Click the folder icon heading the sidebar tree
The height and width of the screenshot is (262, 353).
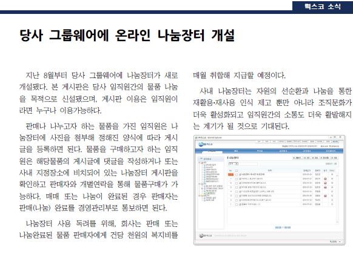201,159
